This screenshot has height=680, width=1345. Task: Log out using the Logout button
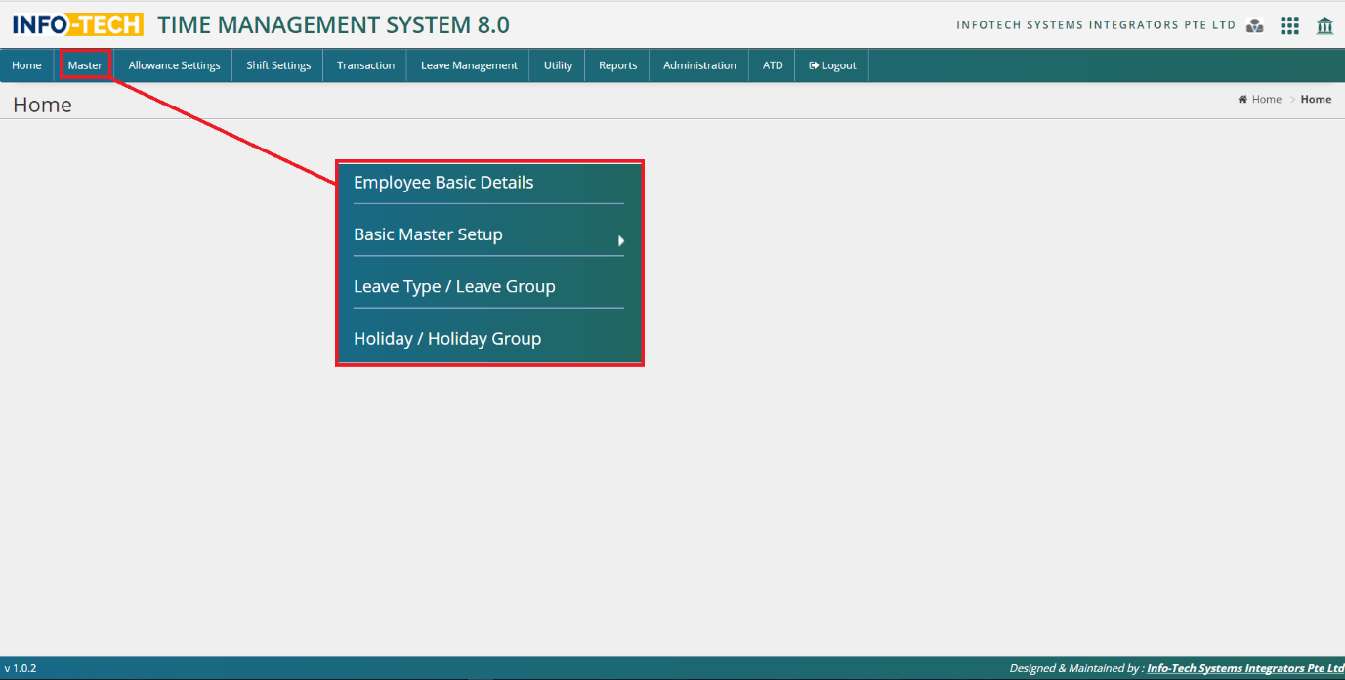pyautogui.click(x=832, y=65)
